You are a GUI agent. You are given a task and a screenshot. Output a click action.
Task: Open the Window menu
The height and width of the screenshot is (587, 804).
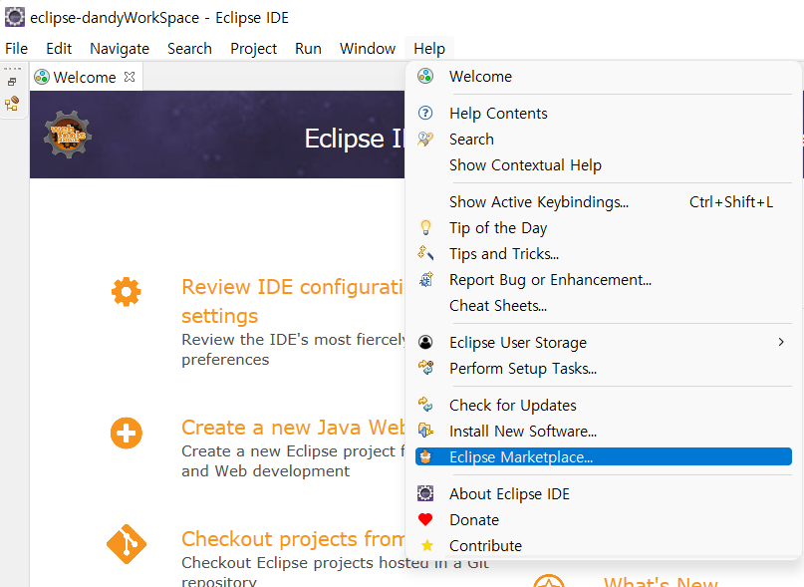click(x=368, y=48)
